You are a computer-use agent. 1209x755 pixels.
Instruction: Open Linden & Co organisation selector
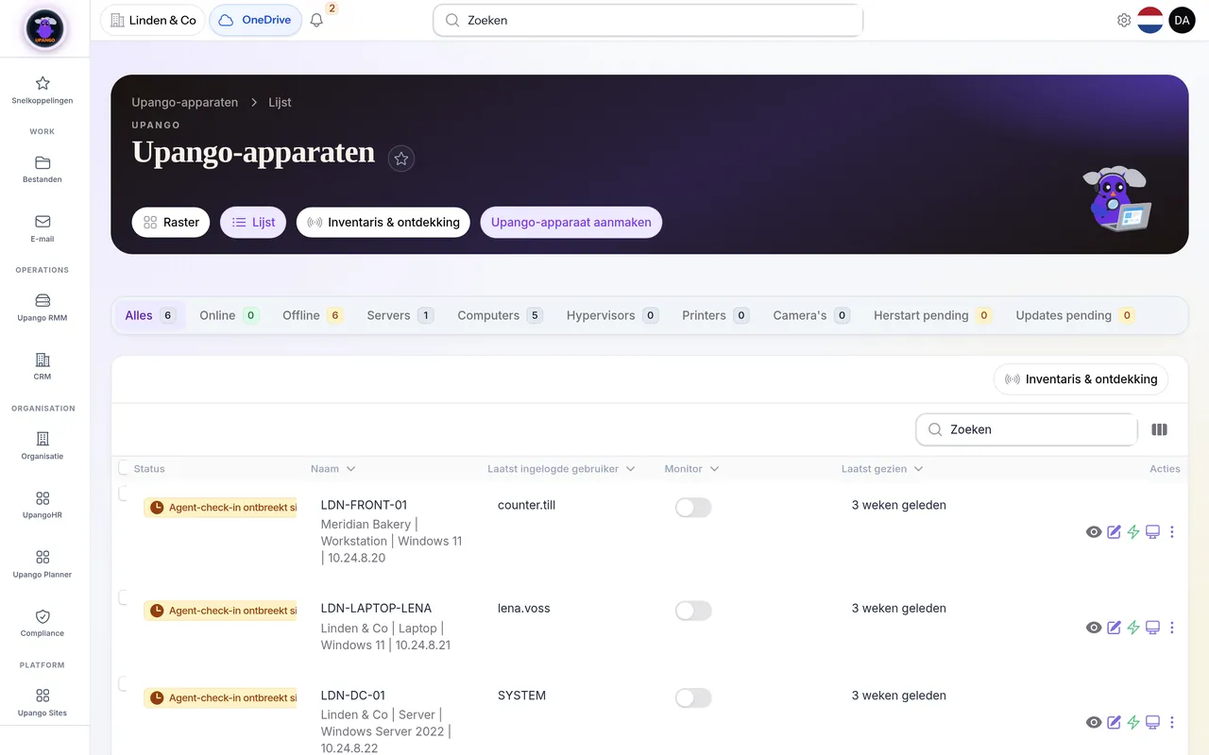click(153, 20)
